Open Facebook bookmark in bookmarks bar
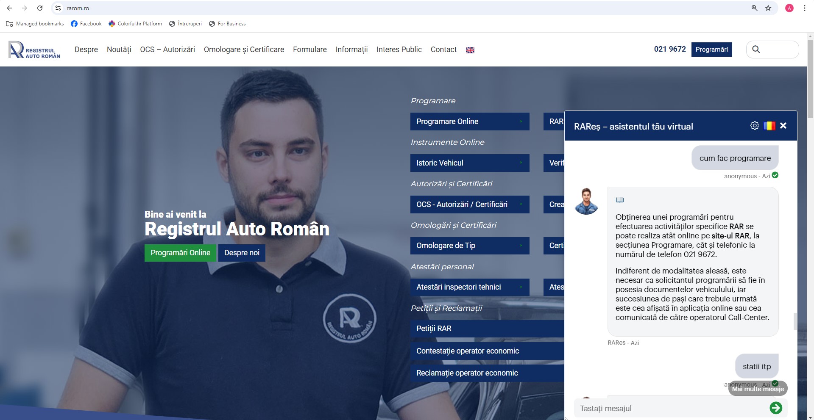Image resolution: width=814 pixels, height=420 pixels. (86, 24)
